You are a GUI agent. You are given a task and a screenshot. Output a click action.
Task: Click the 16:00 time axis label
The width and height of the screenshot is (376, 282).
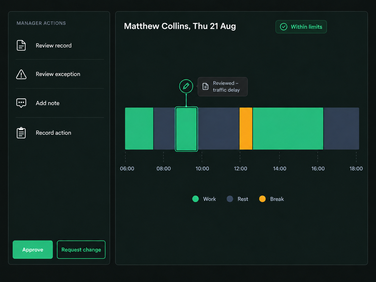pyautogui.click(x=318, y=169)
